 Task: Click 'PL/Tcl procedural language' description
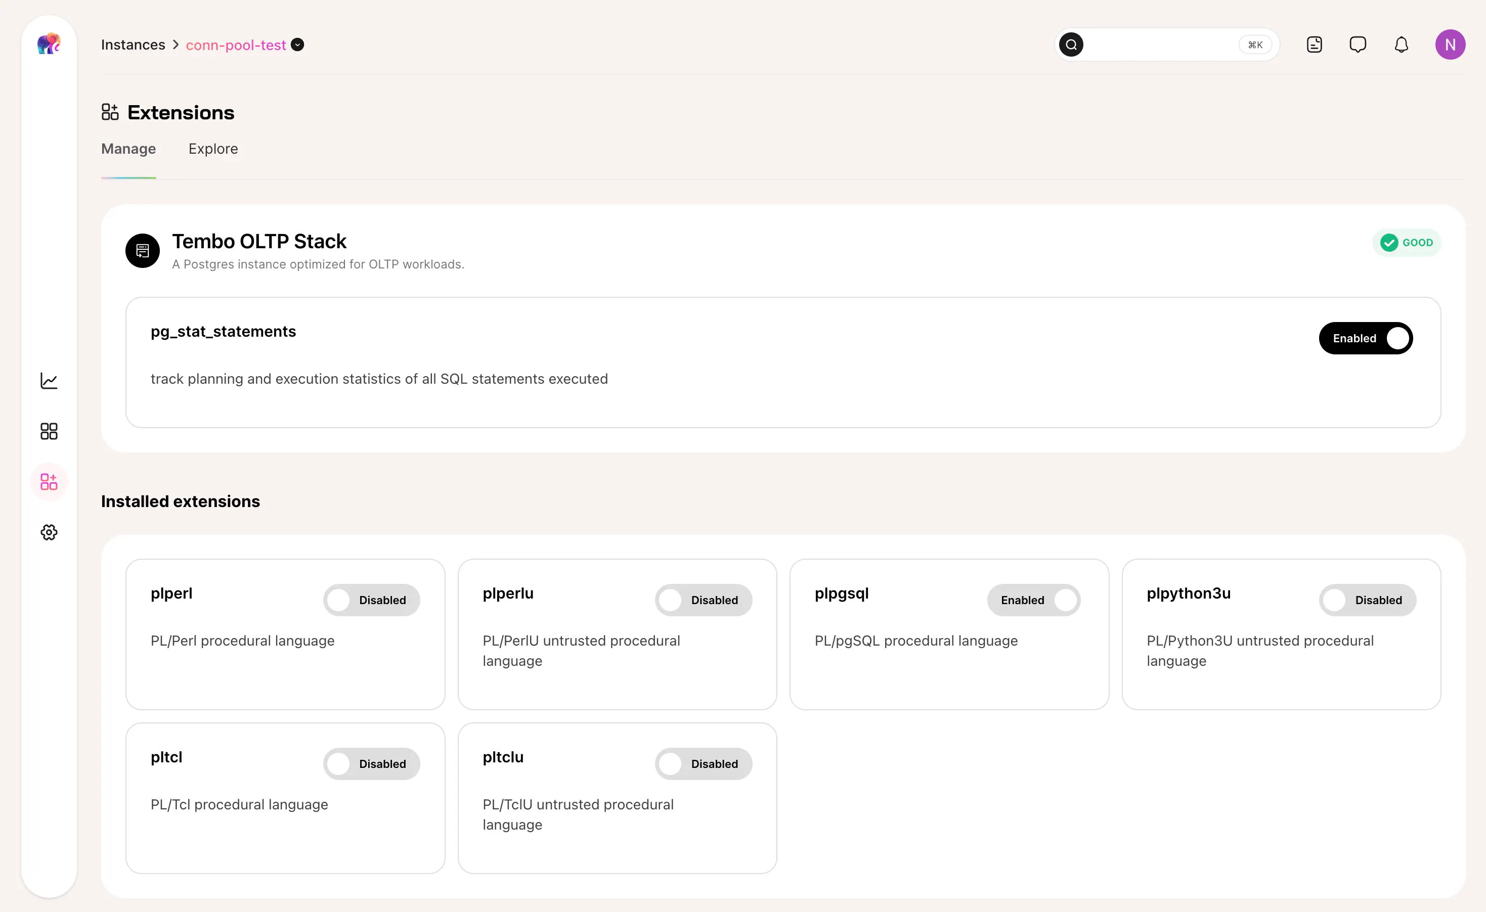[x=240, y=805]
